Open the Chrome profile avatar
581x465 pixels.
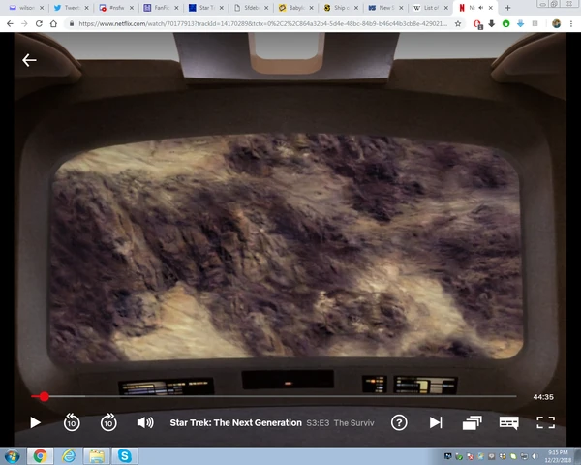[556, 23]
